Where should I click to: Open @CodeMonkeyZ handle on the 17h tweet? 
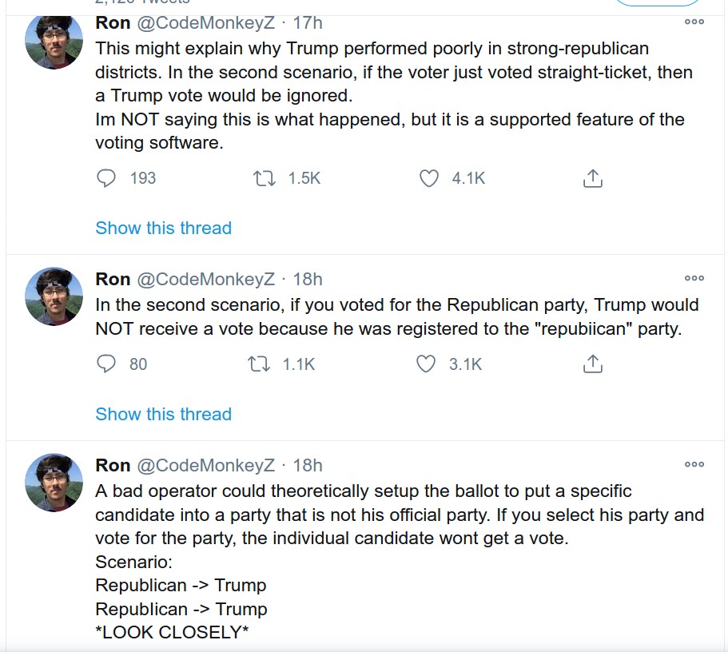pyautogui.click(x=205, y=22)
